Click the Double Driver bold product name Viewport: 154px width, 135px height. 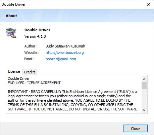tap(37, 30)
